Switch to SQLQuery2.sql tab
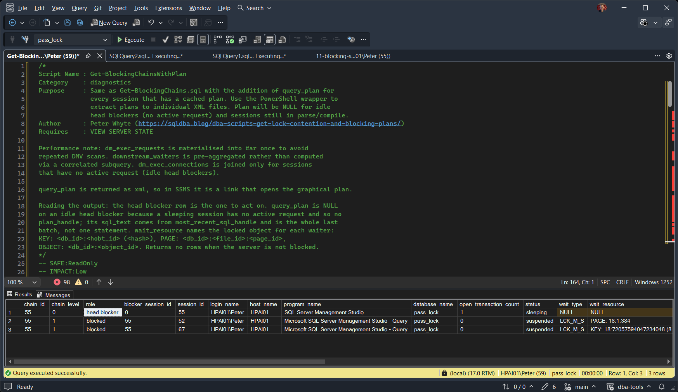This screenshot has width=678, height=392. coord(146,56)
